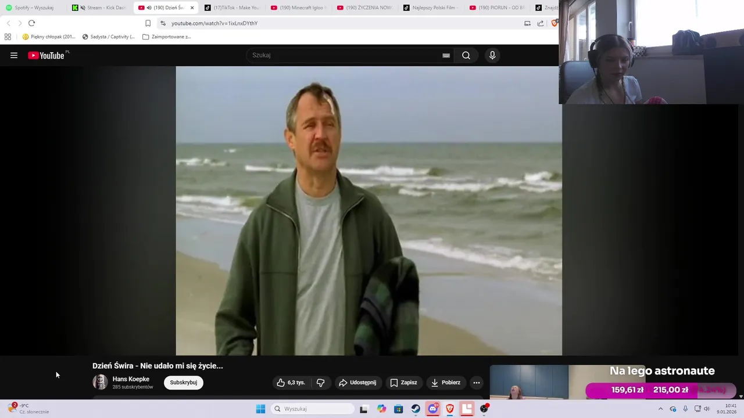Open the microphone tray icon
The width and height of the screenshot is (744, 418).
click(685, 409)
